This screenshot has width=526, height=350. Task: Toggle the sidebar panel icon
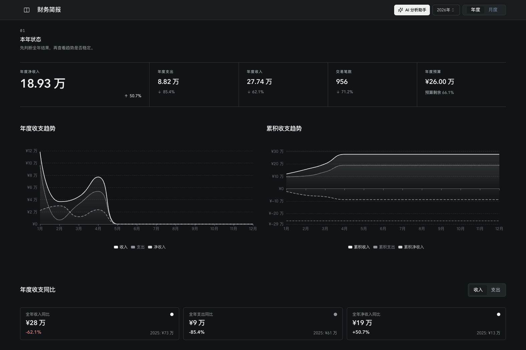[x=27, y=10]
